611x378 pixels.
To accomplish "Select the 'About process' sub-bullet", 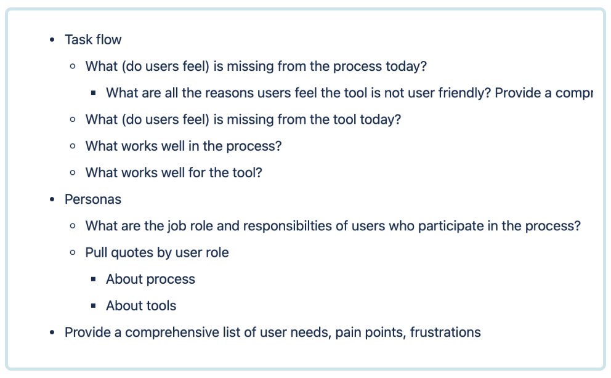I will [x=150, y=279].
